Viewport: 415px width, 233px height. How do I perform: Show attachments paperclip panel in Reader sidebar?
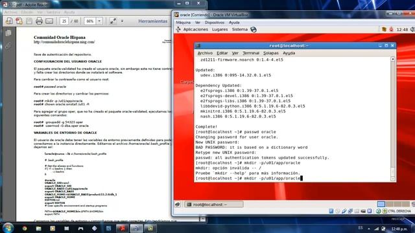pos(8,46)
